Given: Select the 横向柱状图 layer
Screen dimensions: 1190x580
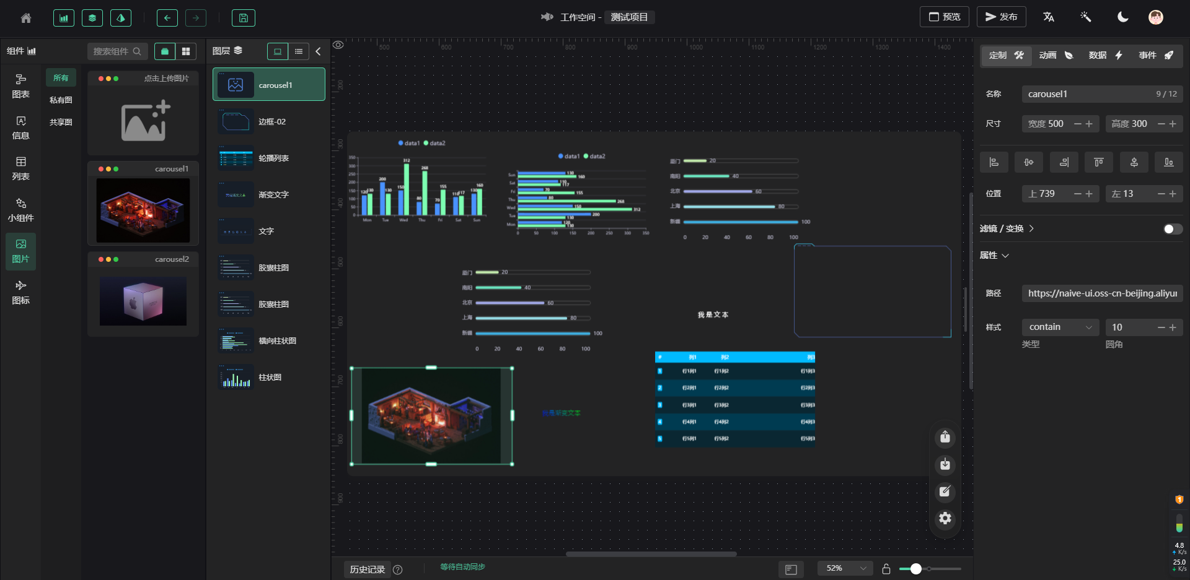Looking at the screenshot, I should point(269,340).
